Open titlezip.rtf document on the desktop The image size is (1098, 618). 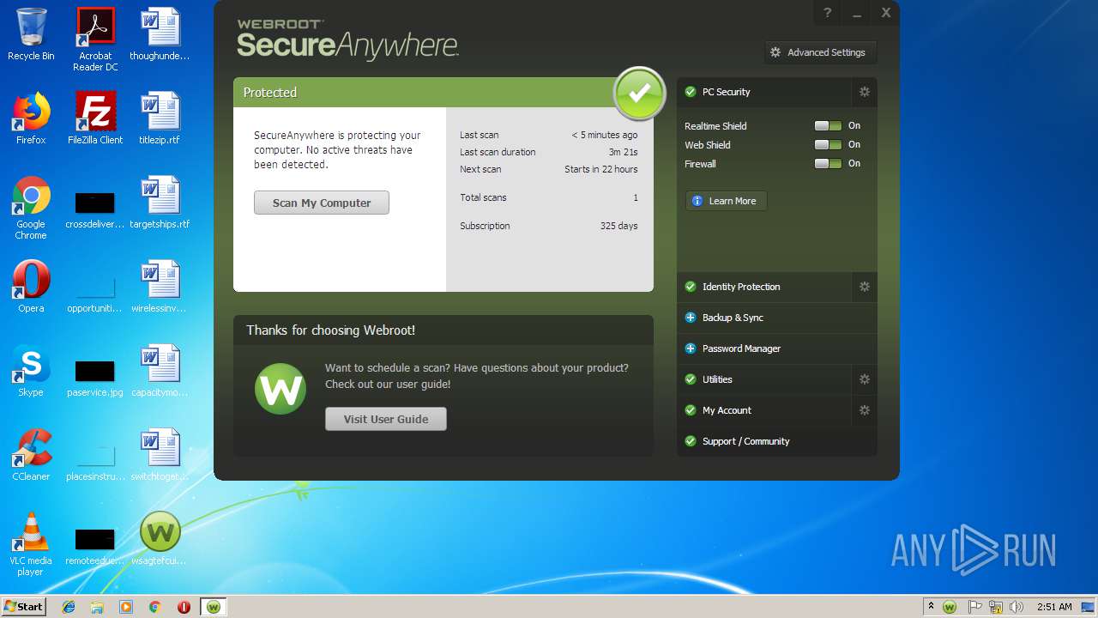(x=160, y=118)
